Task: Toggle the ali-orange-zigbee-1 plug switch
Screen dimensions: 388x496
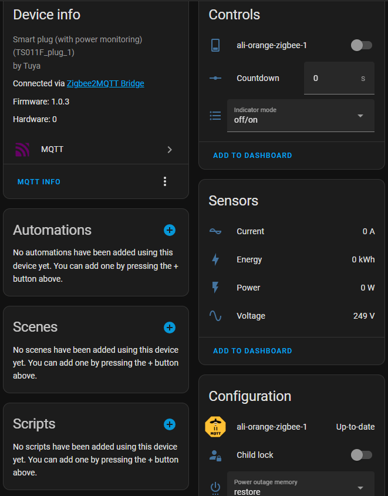Action: (x=361, y=45)
